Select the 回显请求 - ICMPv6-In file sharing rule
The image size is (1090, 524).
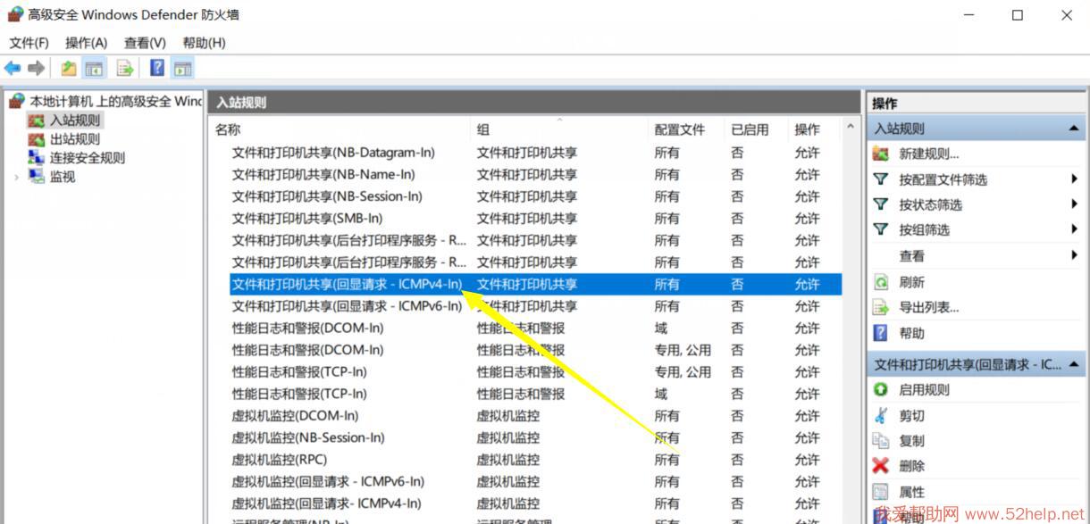(x=347, y=306)
